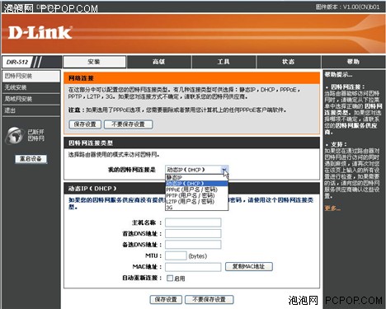Click the DIR-512 model label
The width and height of the screenshot is (386, 309).
coord(17,62)
